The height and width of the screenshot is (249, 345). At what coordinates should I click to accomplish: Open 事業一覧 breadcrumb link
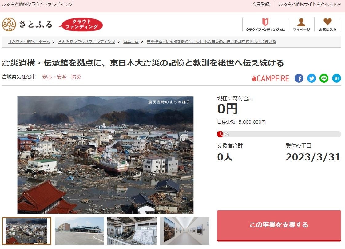coord(131,42)
